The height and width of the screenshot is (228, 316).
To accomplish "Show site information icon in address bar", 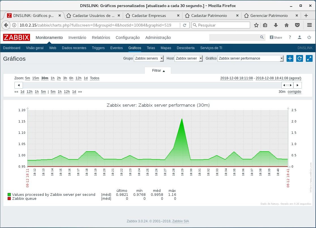I will coord(14,25).
